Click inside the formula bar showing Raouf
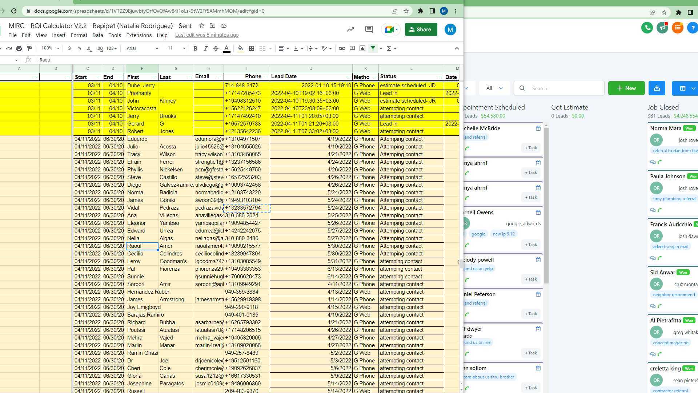698x393 pixels. coord(109,60)
